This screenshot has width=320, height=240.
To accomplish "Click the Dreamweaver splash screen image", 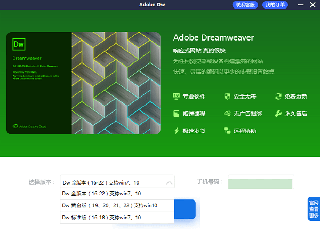I will pos(83,83).
